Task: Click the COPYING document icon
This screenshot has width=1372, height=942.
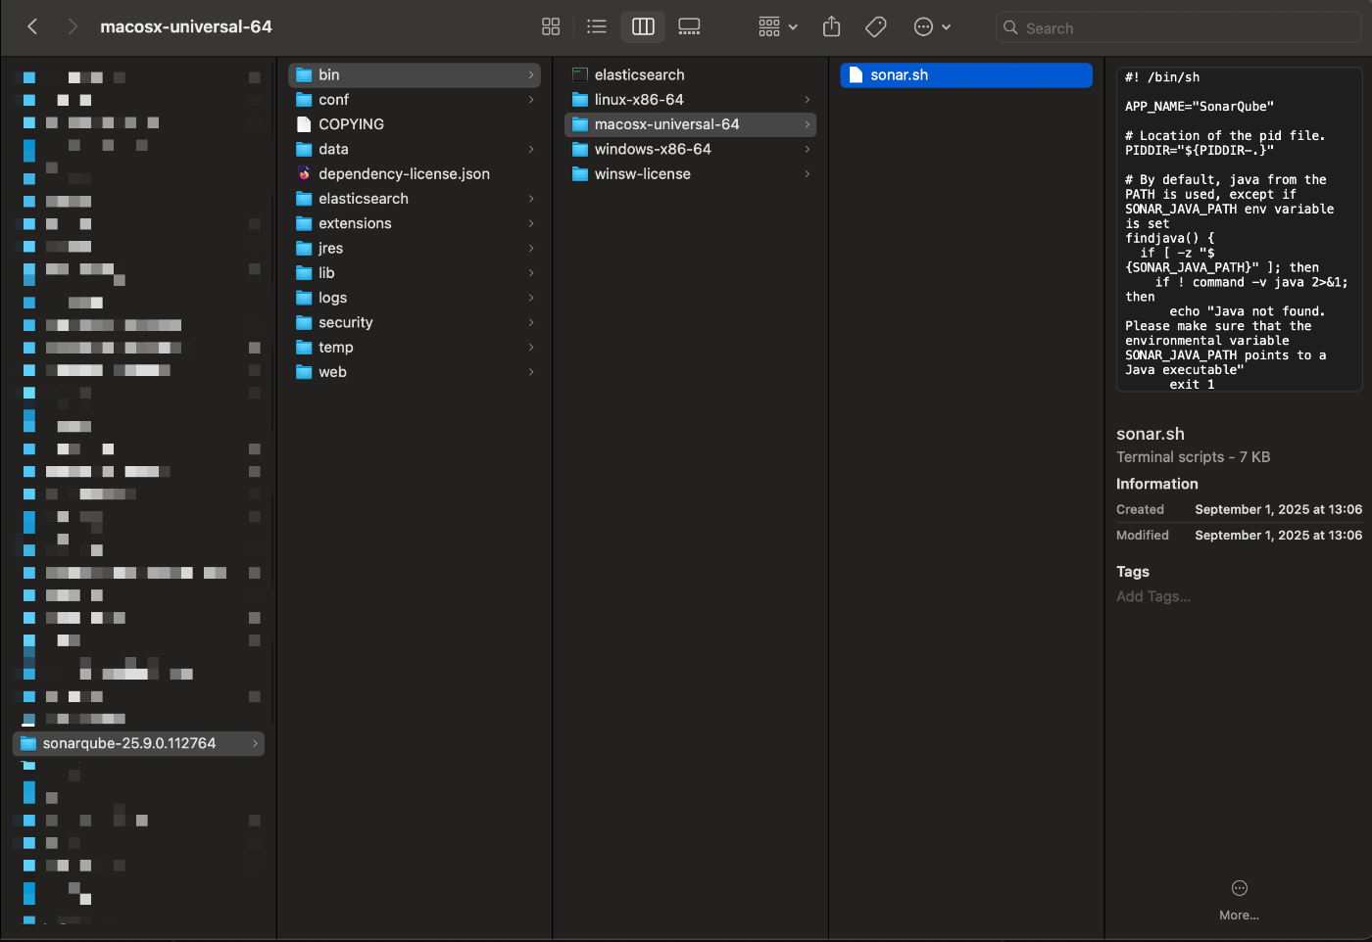Action: click(304, 124)
